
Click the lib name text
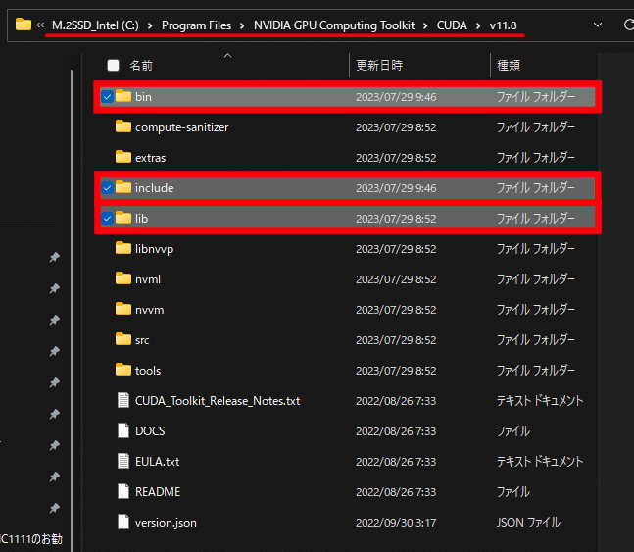click(x=141, y=218)
